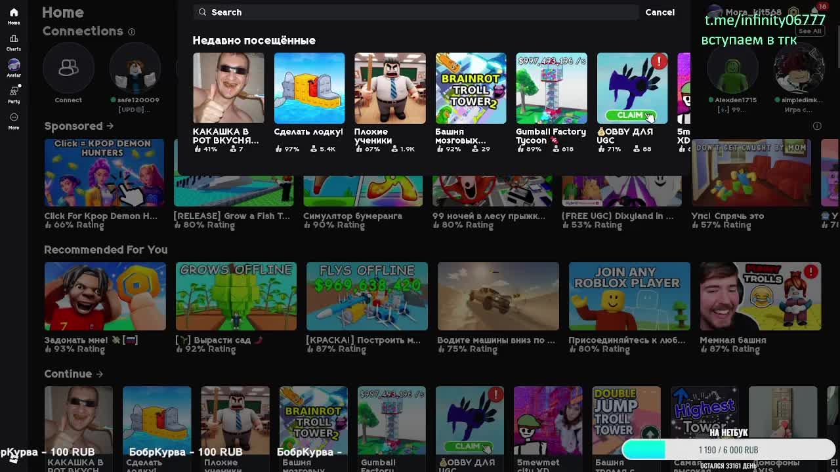Click the Connections heading
This screenshot has width=840, height=472.
click(x=83, y=31)
